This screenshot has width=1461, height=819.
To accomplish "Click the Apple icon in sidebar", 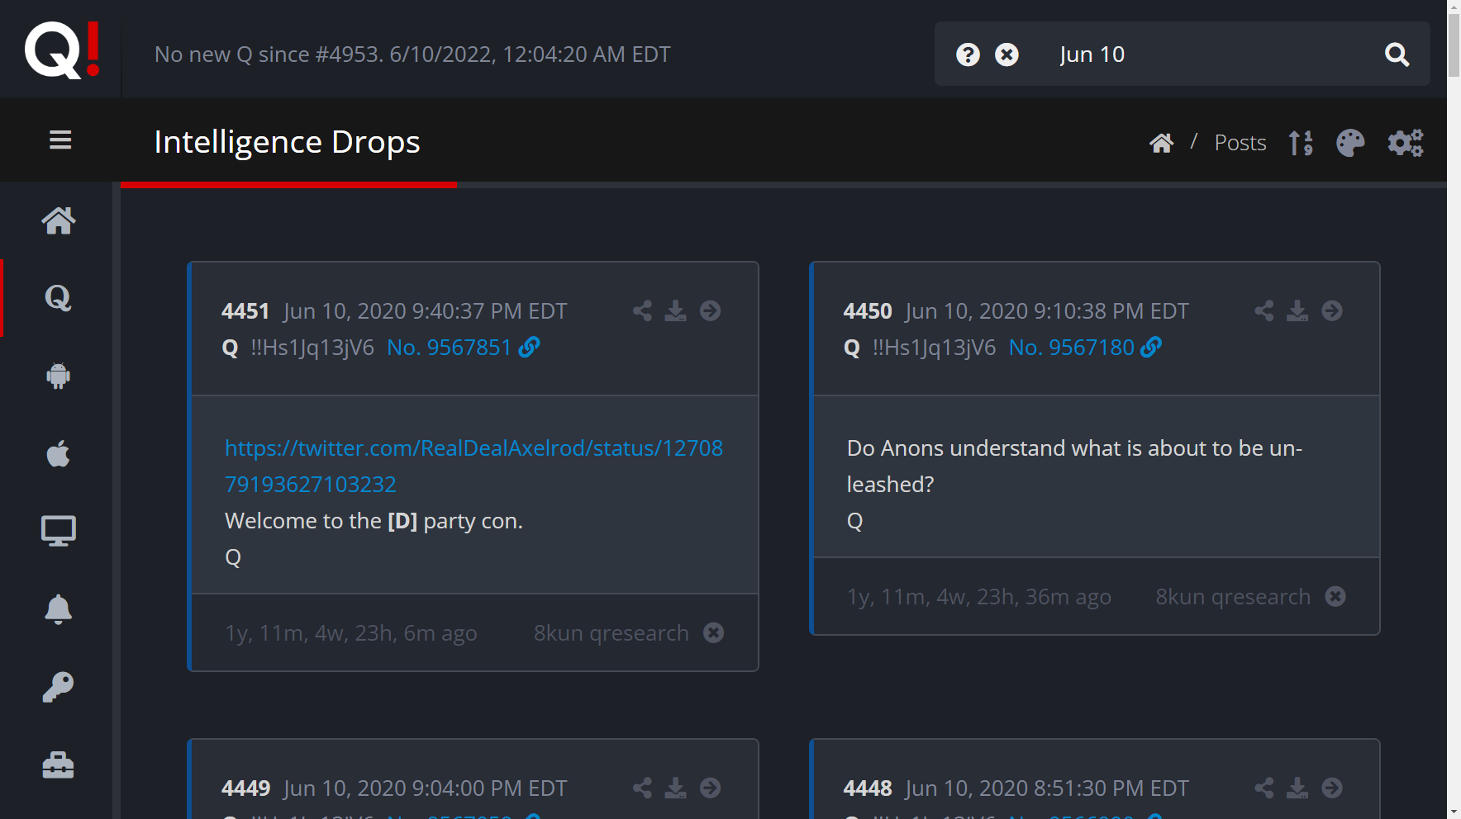I will (x=59, y=453).
